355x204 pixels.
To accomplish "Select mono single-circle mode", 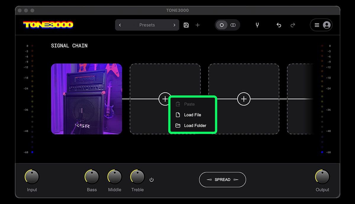I will (x=222, y=25).
